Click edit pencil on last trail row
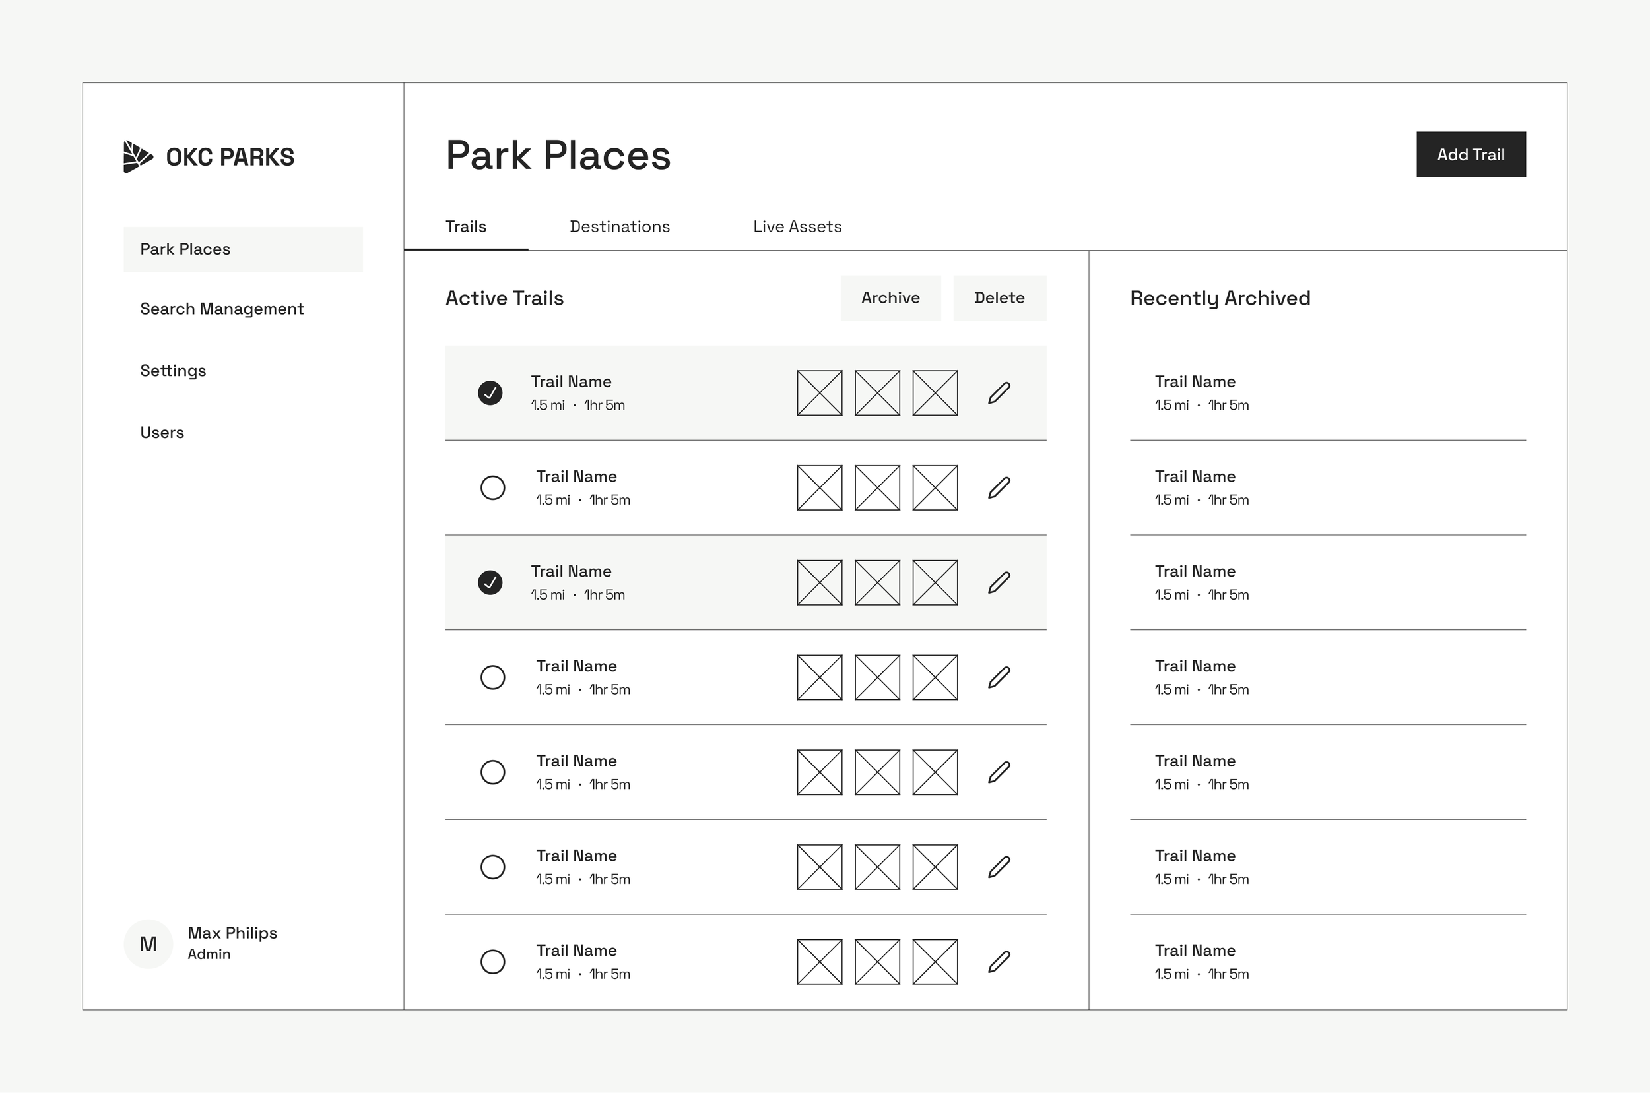The width and height of the screenshot is (1650, 1093). click(999, 962)
